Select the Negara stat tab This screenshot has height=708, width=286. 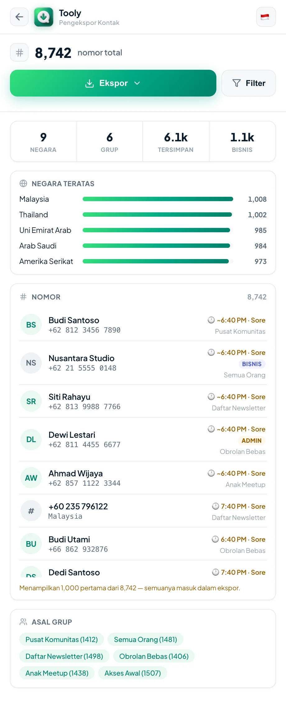click(44, 141)
